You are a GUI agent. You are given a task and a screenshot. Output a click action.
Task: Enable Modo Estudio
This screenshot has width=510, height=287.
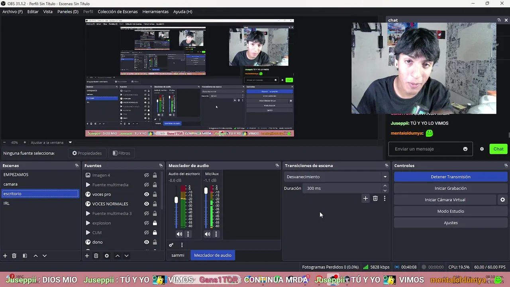click(x=451, y=211)
